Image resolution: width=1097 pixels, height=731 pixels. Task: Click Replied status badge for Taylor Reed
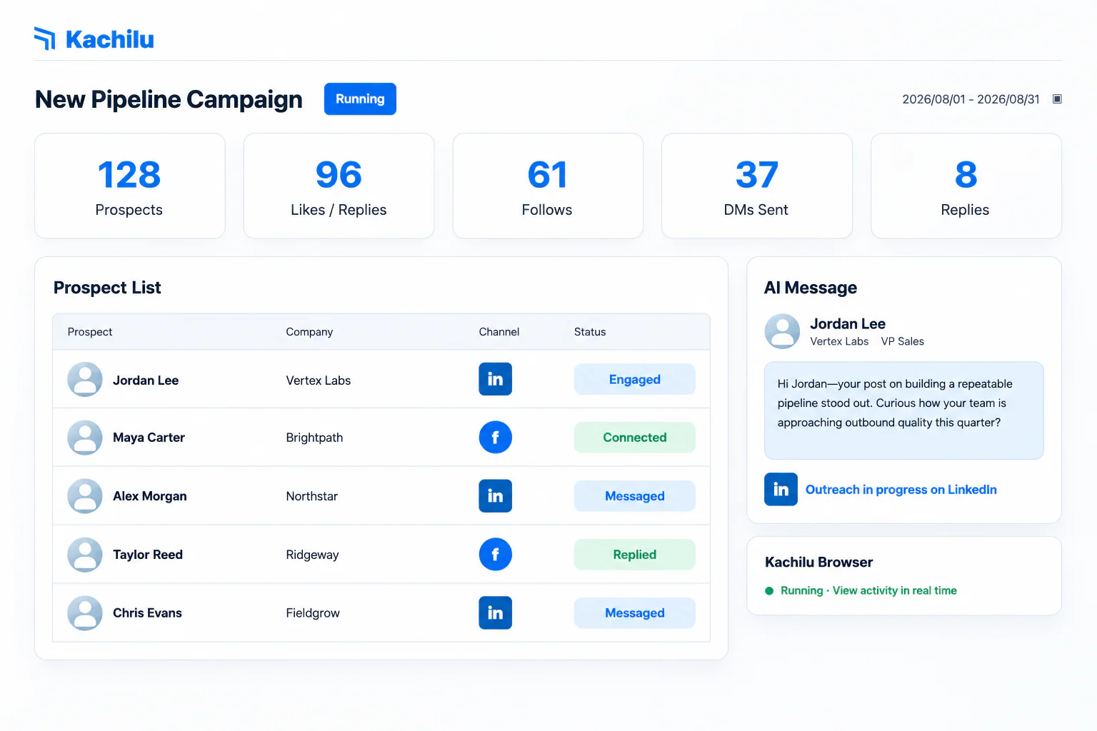click(x=634, y=555)
